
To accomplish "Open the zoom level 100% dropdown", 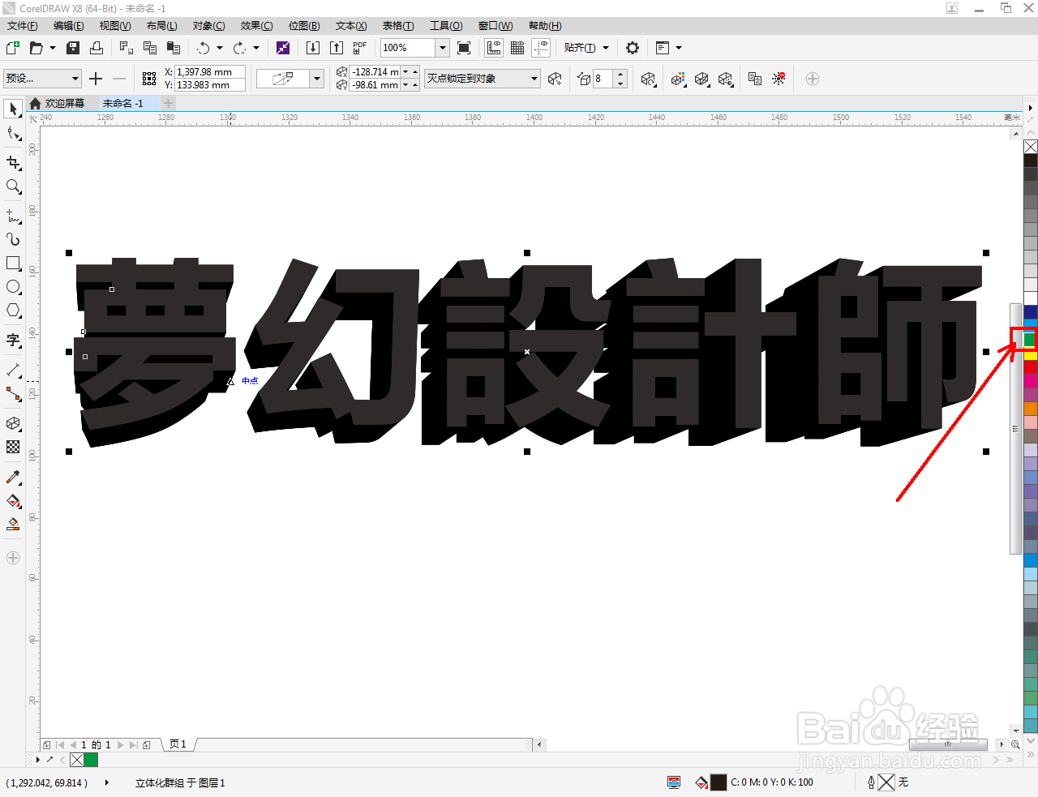I will (443, 48).
